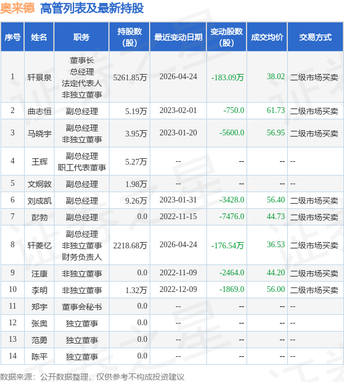Viewport: 344px width, 382px height.
Task: Select the 姓名 column header
Action: point(39,37)
